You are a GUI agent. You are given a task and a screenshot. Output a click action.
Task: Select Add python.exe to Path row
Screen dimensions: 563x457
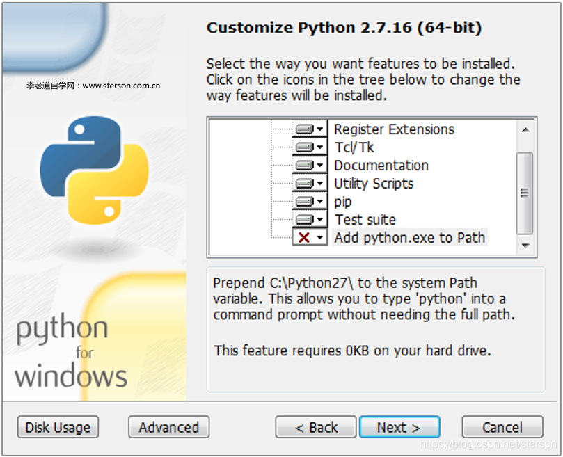click(409, 238)
